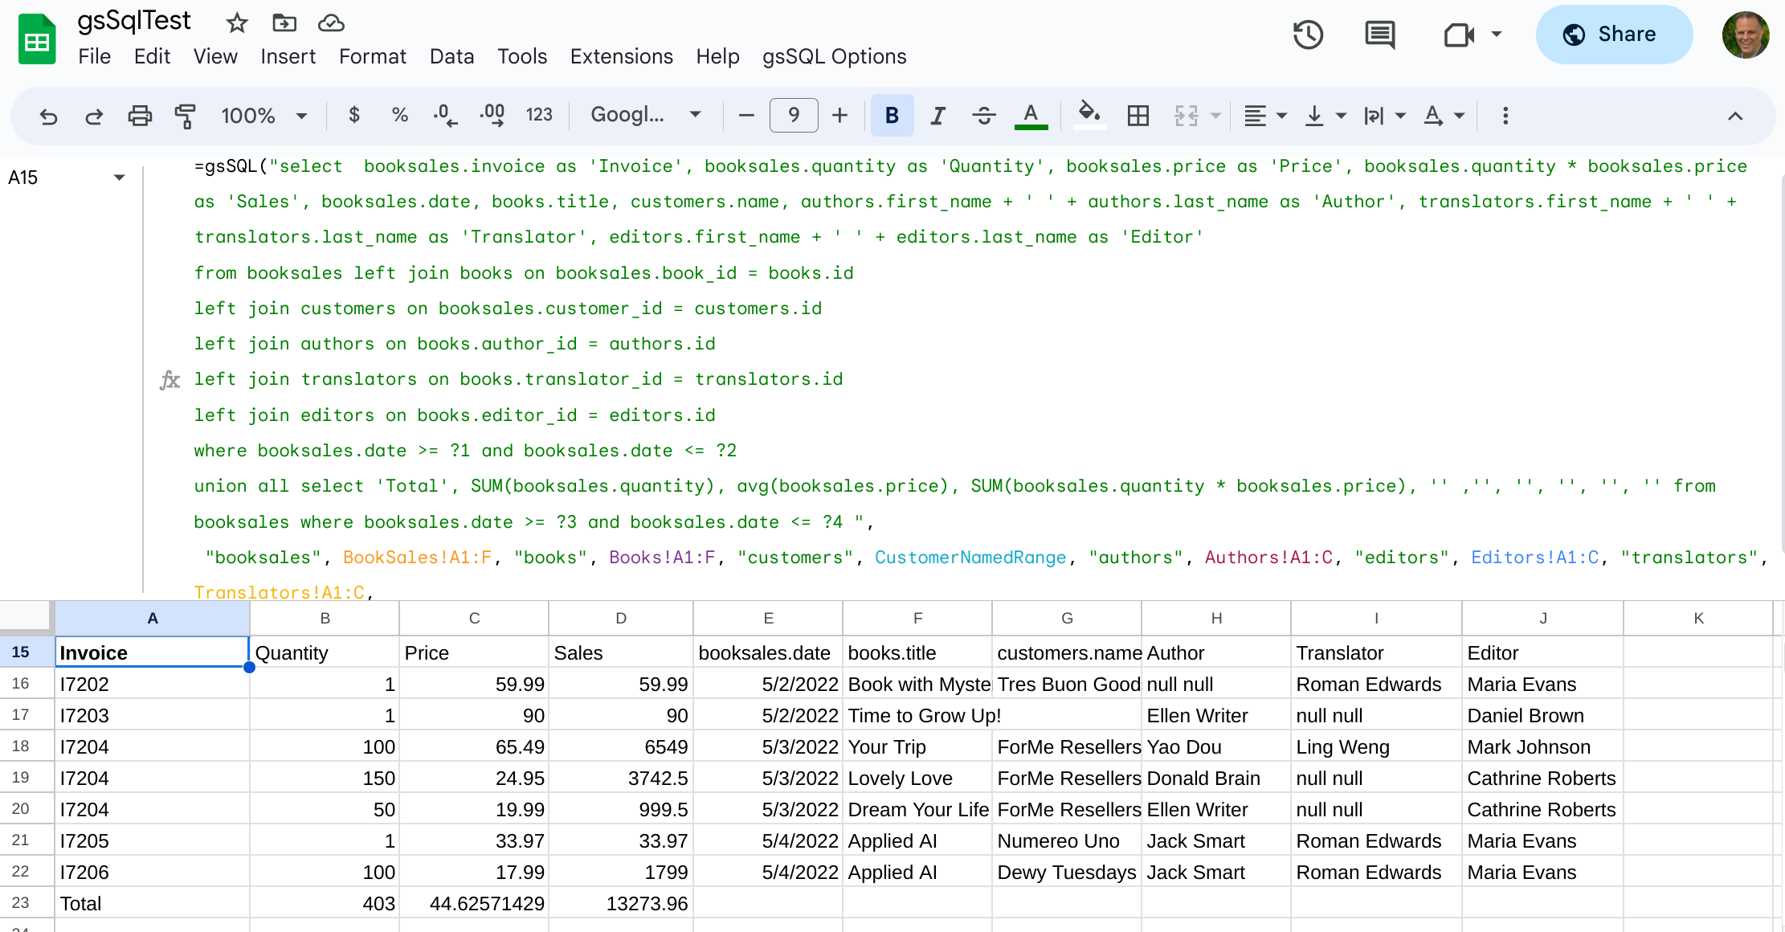The width and height of the screenshot is (1785, 932).
Task: Click the undo arrow icon
Action: coord(48,116)
